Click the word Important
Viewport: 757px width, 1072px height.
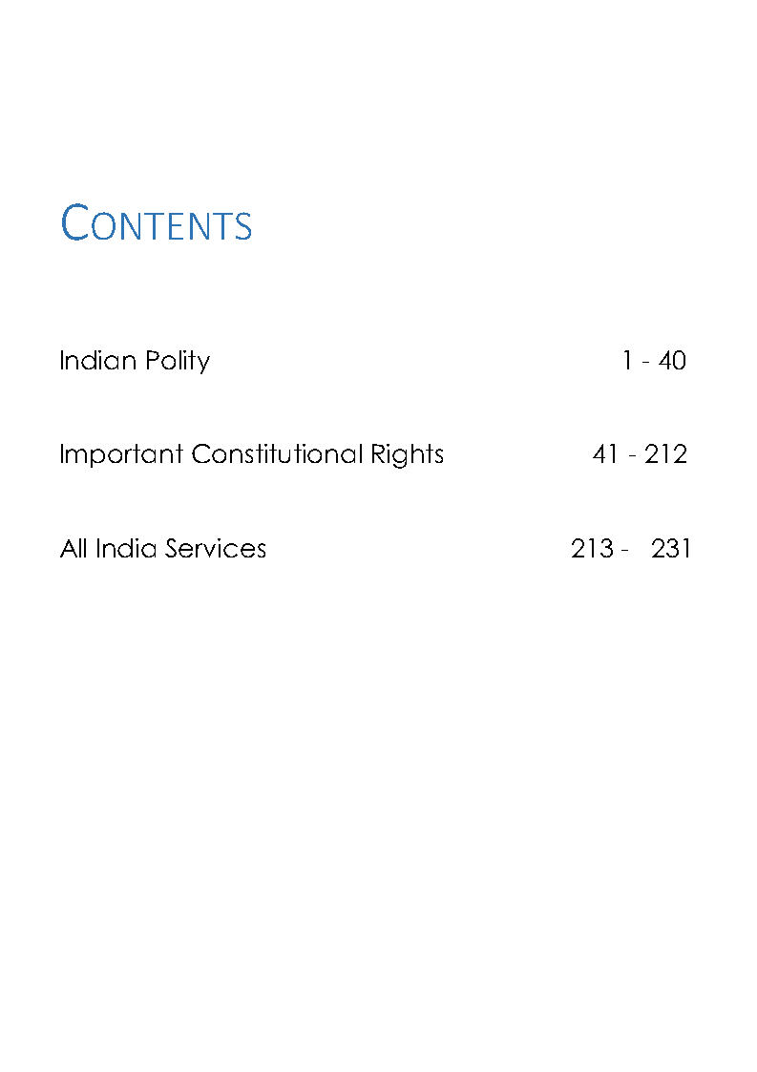(x=121, y=454)
